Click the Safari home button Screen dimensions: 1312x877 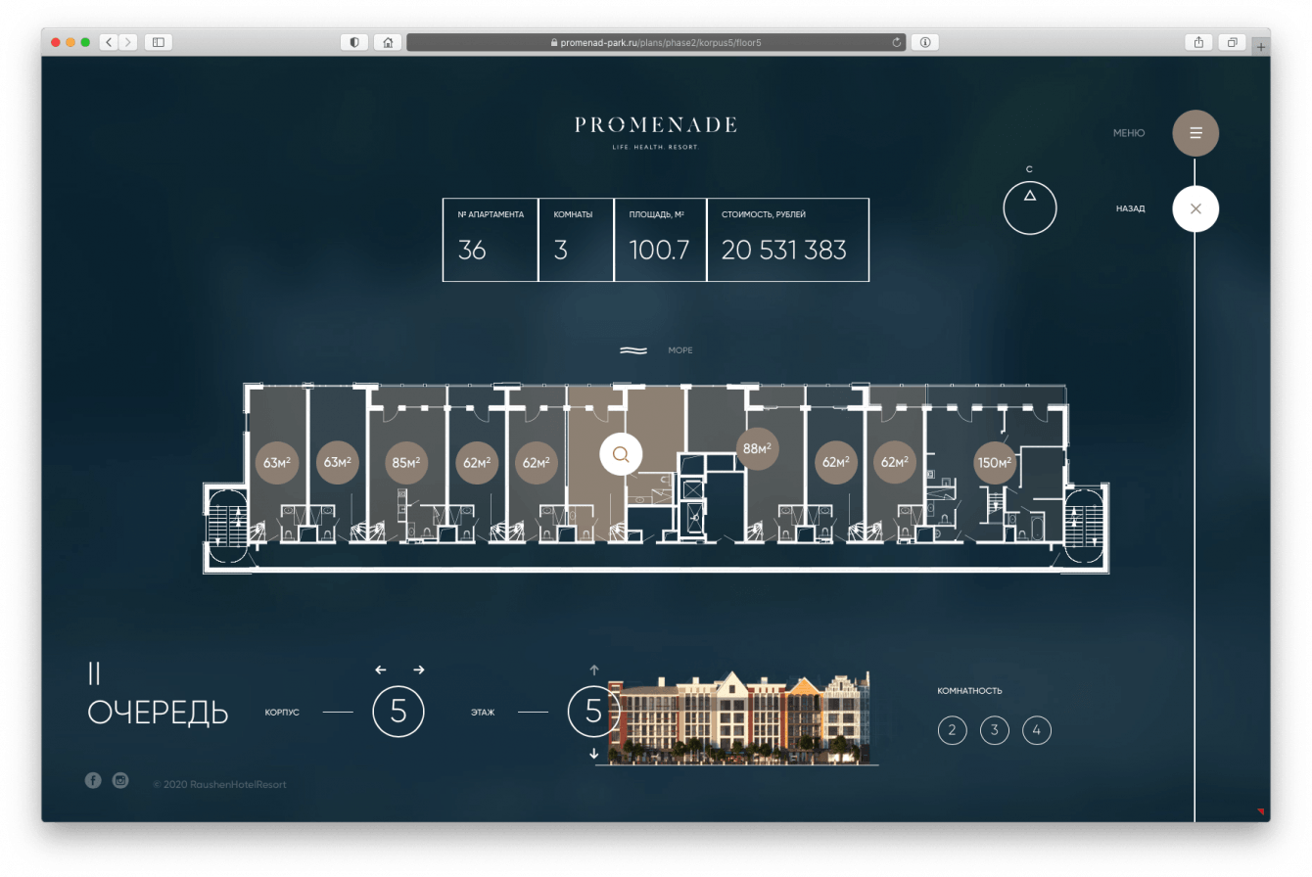click(x=388, y=42)
